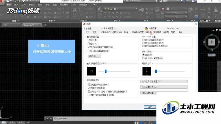Switch to the 布局1 layout tab
This screenshot has width=221, height=124.
click(12, 122)
